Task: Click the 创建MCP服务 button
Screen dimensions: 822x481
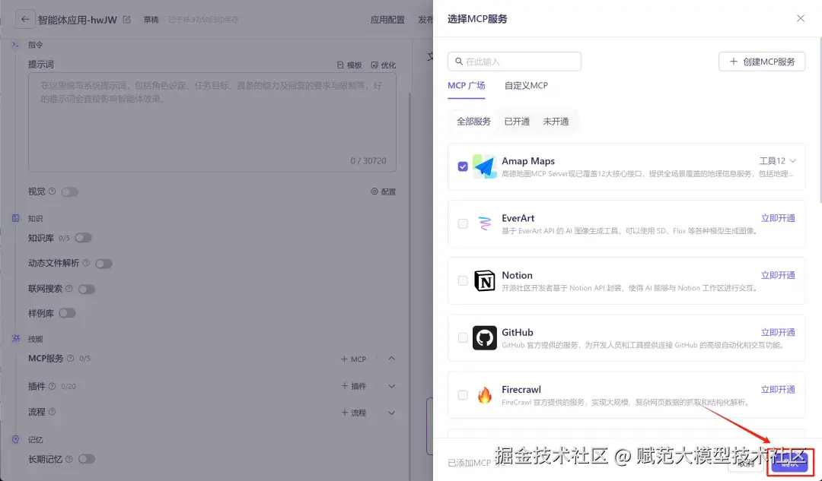Action: pyautogui.click(x=762, y=61)
